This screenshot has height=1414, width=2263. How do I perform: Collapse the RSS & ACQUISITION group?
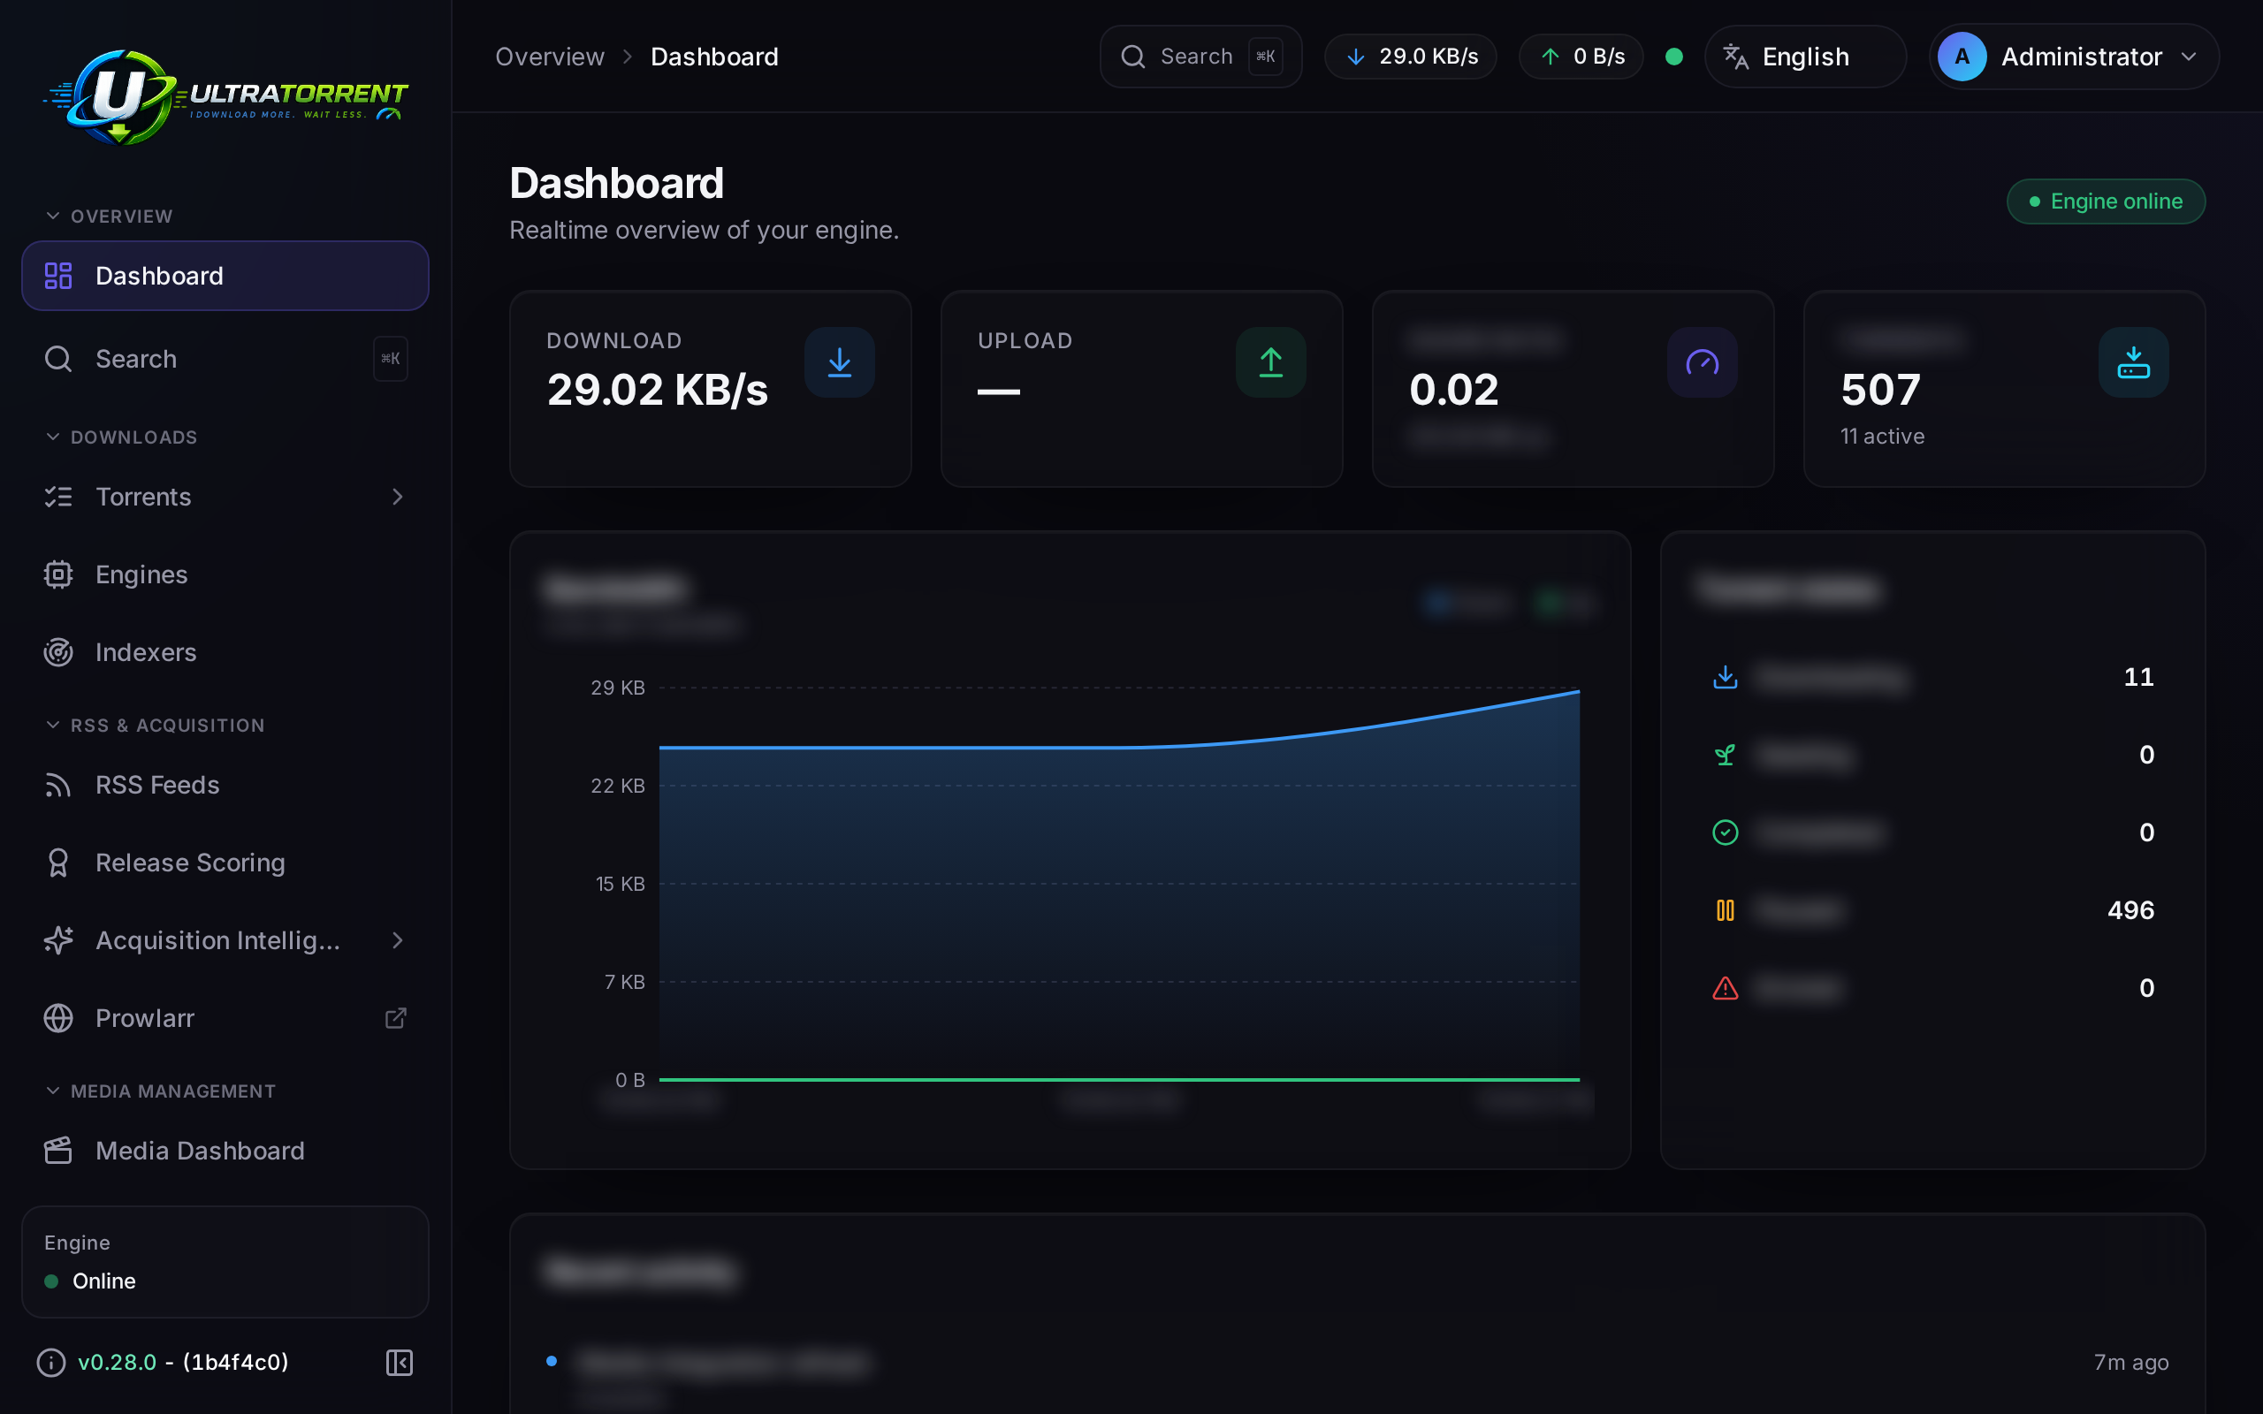[x=156, y=725]
